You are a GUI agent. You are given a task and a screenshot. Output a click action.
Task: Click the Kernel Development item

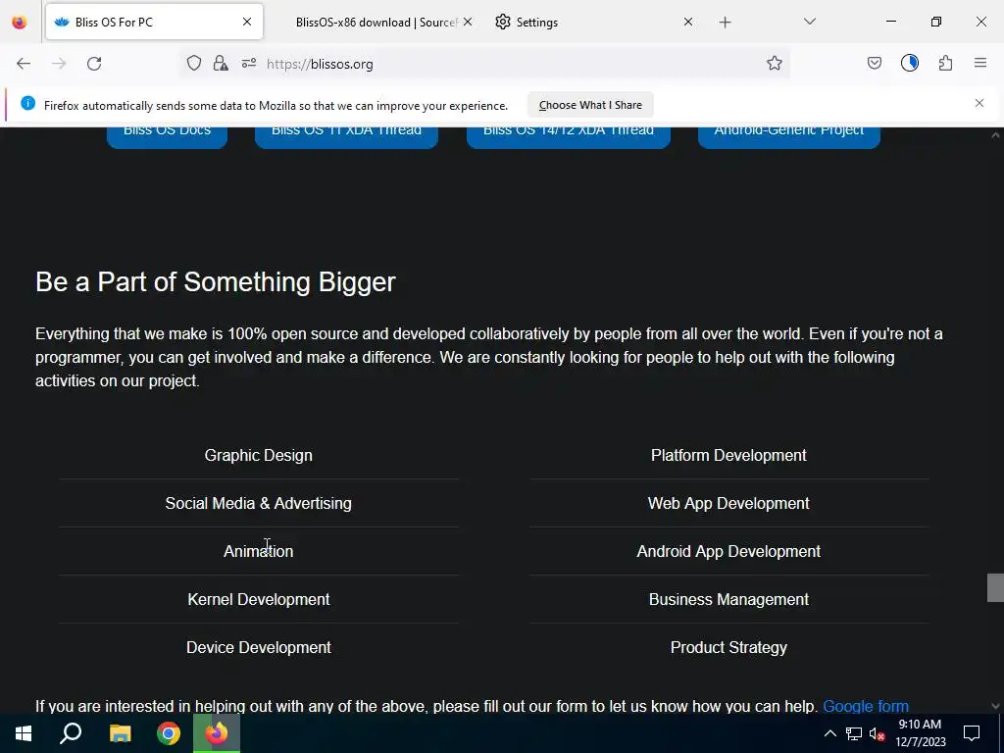259,599
